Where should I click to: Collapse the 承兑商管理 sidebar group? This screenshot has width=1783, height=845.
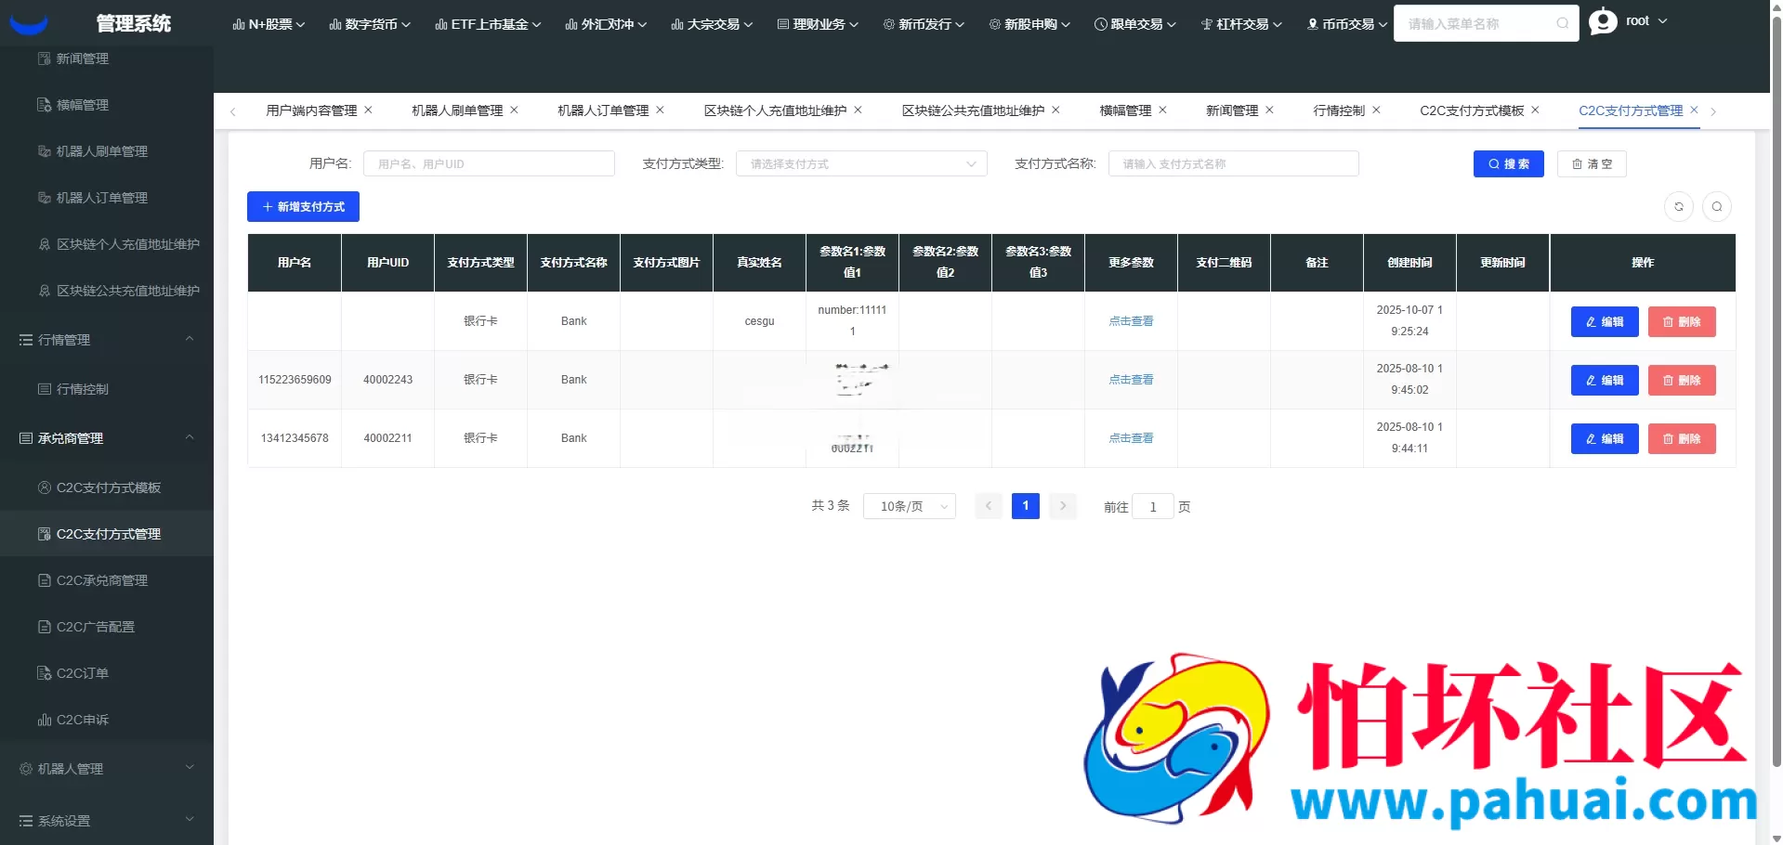click(x=107, y=438)
